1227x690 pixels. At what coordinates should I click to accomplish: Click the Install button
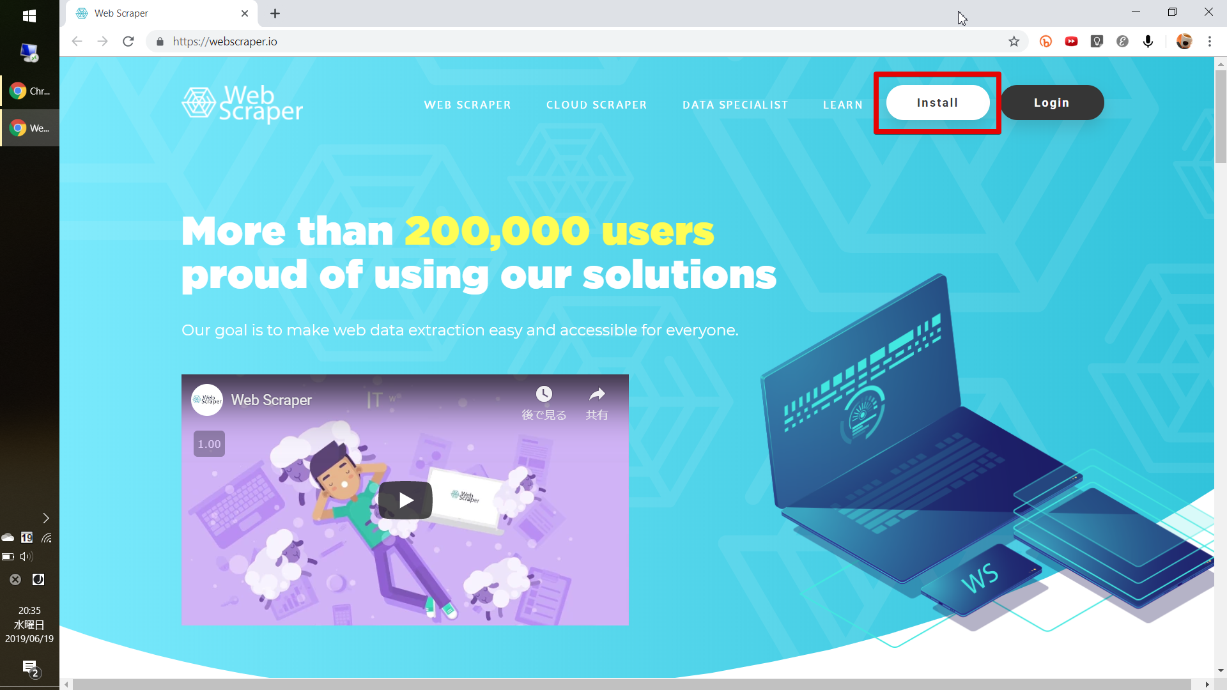[938, 102]
